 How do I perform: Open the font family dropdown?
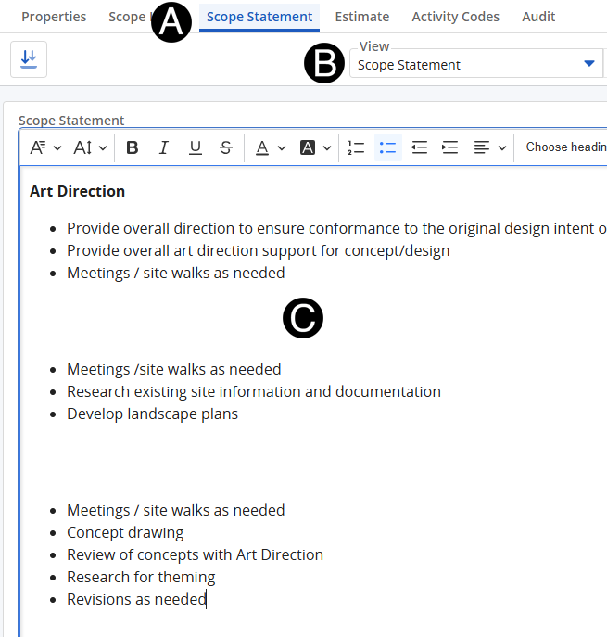pos(45,147)
